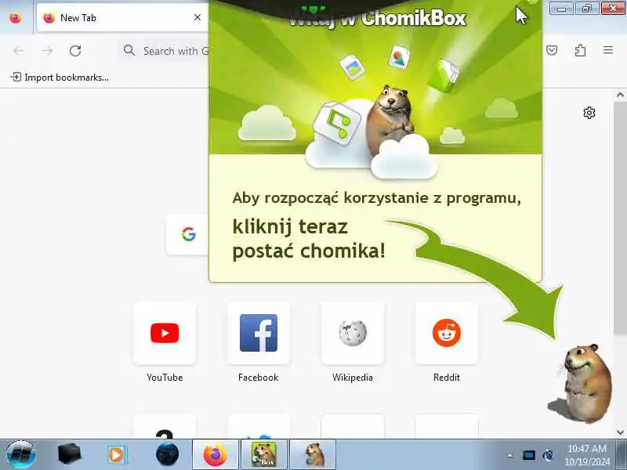The image size is (627, 470).
Task: Open the dark sphere taskbar icon
Action: pyautogui.click(x=167, y=454)
